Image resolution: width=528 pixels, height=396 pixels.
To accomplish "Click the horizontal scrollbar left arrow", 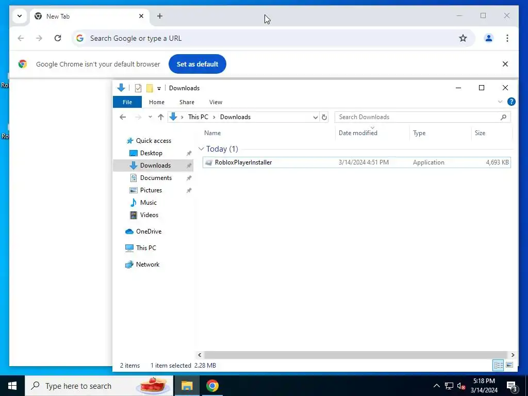I will pyautogui.click(x=200, y=355).
